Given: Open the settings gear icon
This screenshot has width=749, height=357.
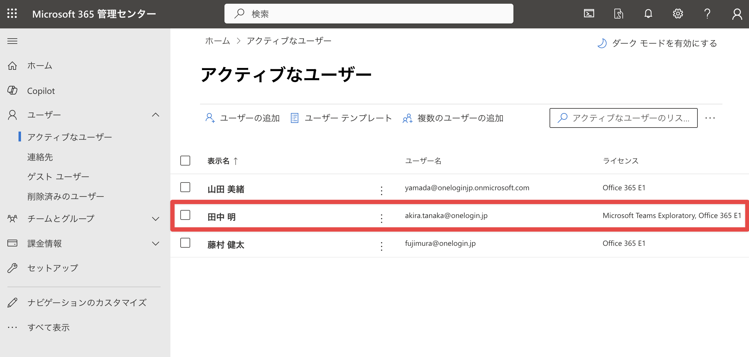Looking at the screenshot, I should pyautogui.click(x=678, y=14).
